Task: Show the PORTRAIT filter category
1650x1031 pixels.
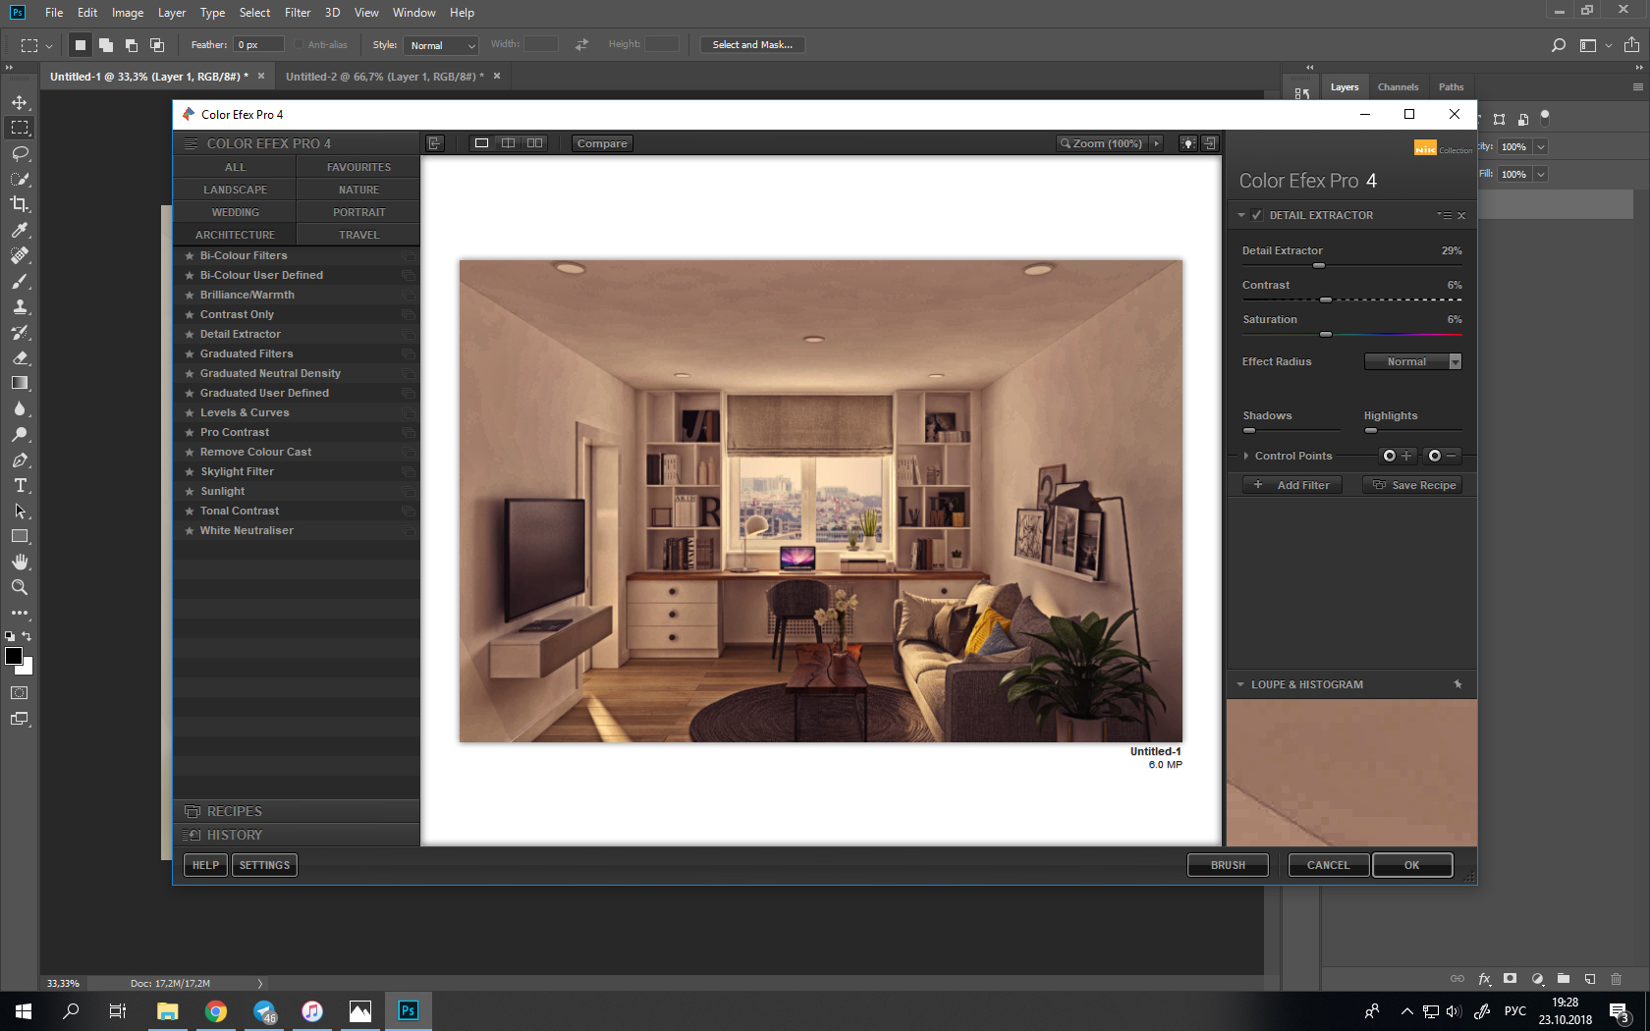Action: click(358, 212)
